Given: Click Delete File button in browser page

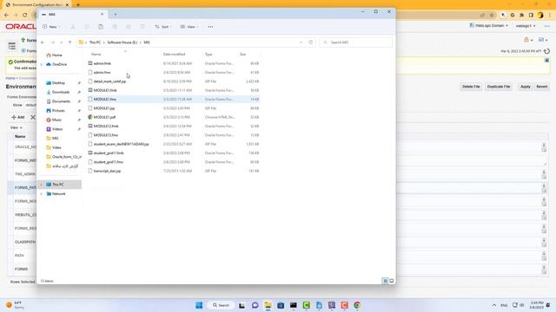Looking at the screenshot, I should tap(471, 87).
